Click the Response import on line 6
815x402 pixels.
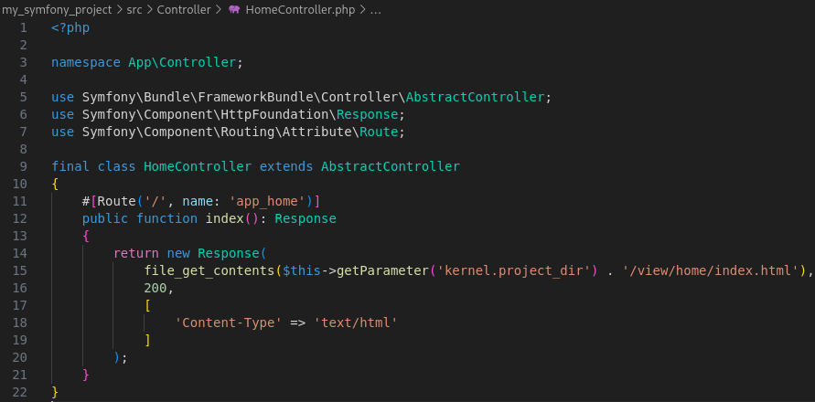[368, 114]
